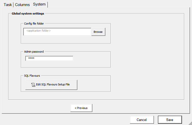The image size is (192, 125).
Task: Click empty area inside SQL Flavours group
Action: (94, 84)
